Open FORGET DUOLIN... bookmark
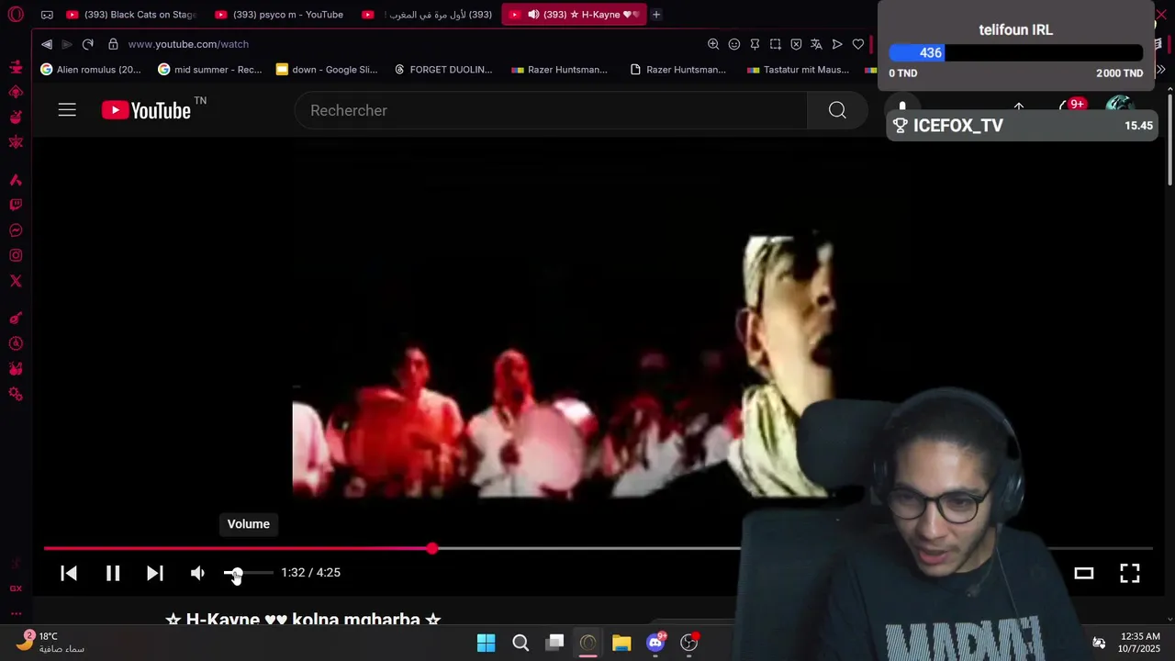This screenshot has height=661, width=1175. pos(443,70)
